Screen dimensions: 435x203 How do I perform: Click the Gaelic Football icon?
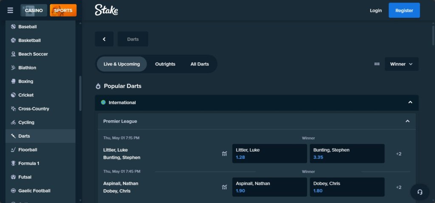(x=13, y=191)
